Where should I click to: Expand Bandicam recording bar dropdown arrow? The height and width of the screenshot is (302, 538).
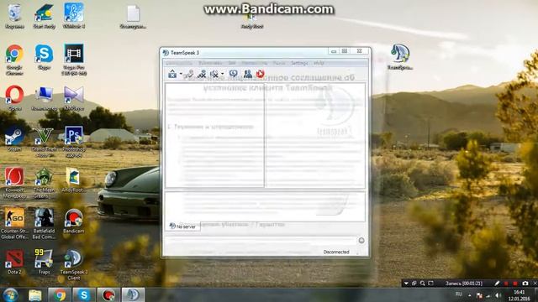coord(406,284)
